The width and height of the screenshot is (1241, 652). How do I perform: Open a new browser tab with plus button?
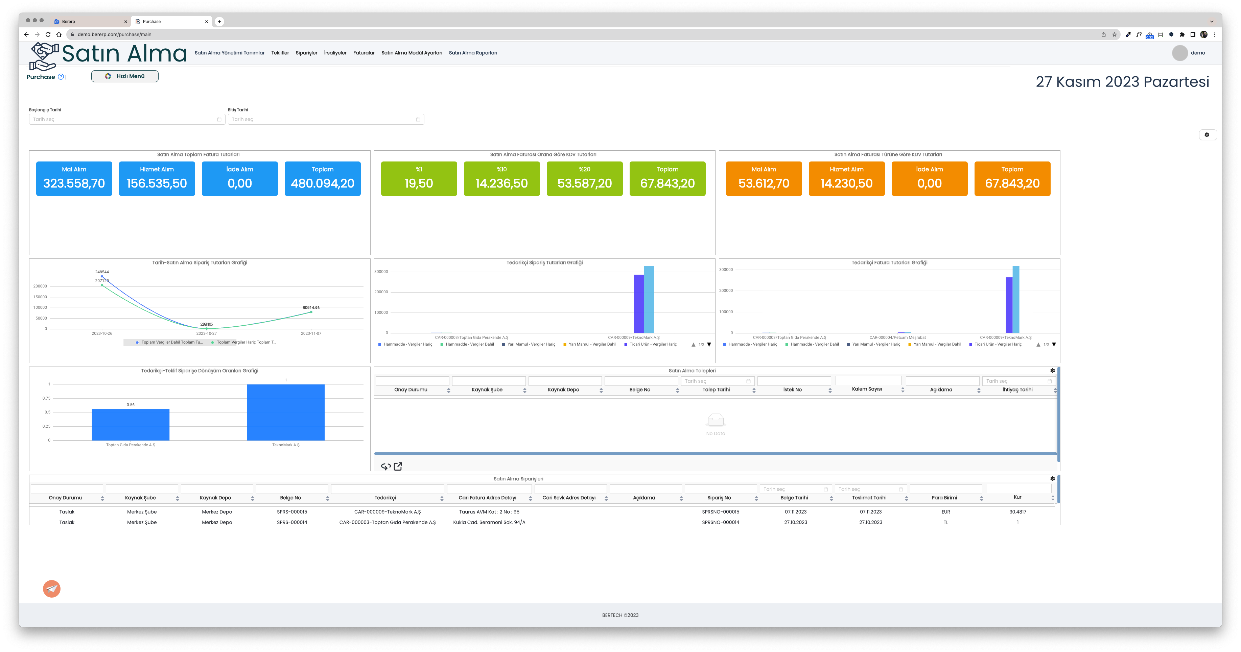tap(219, 22)
